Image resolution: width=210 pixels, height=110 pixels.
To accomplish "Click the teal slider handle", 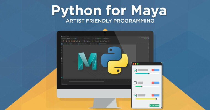I will [149, 74].
